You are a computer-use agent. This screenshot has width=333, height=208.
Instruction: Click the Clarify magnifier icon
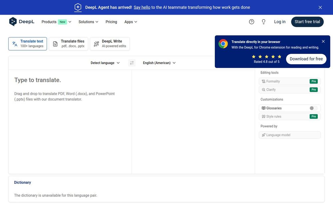tap(263, 90)
